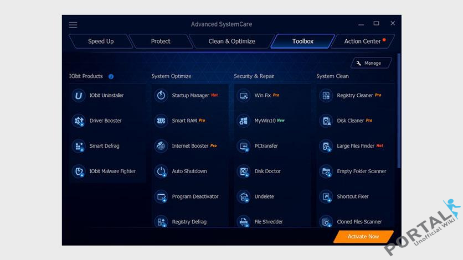This screenshot has height=260, width=463.
Task: Click the Shortcut Fixer text
Action: (353, 196)
